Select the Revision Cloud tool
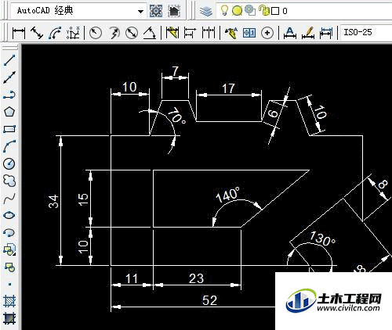Image resolution: width=392 pixels, height=330 pixels. 9,181
